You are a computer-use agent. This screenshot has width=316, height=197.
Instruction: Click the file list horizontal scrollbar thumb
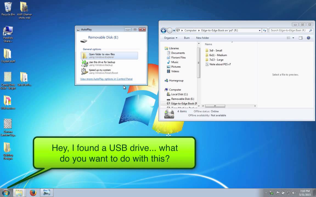pos(215,106)
